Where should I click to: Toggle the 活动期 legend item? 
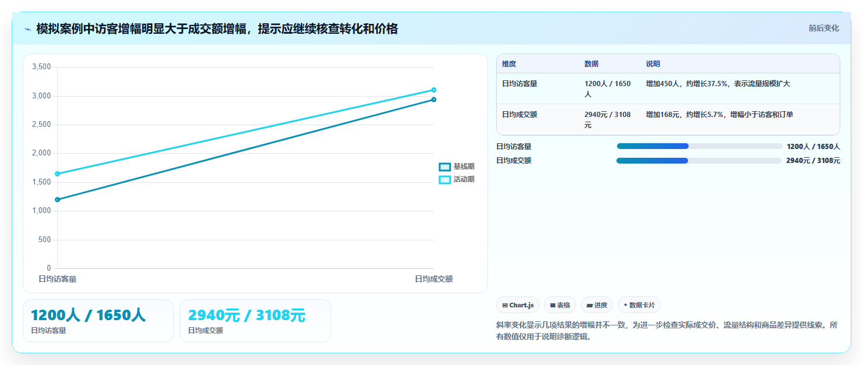click(x=457, y=179)
